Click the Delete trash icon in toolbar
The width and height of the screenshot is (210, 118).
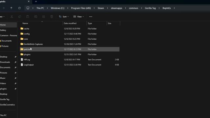(52, 17)
